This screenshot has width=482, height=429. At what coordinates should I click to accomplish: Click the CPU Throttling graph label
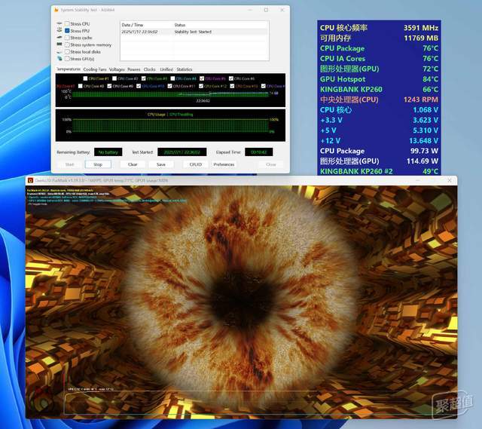(181, 115)
